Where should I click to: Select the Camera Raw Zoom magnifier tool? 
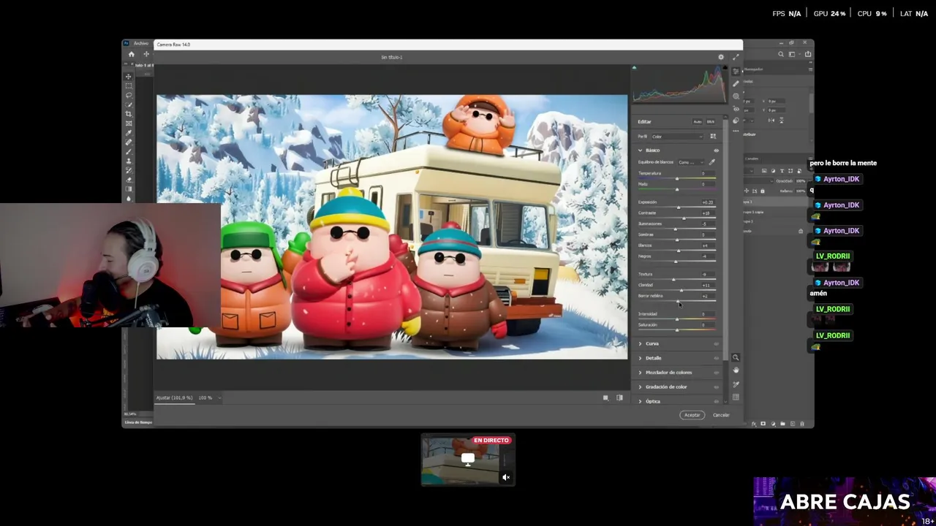click(x=736, y=357)
